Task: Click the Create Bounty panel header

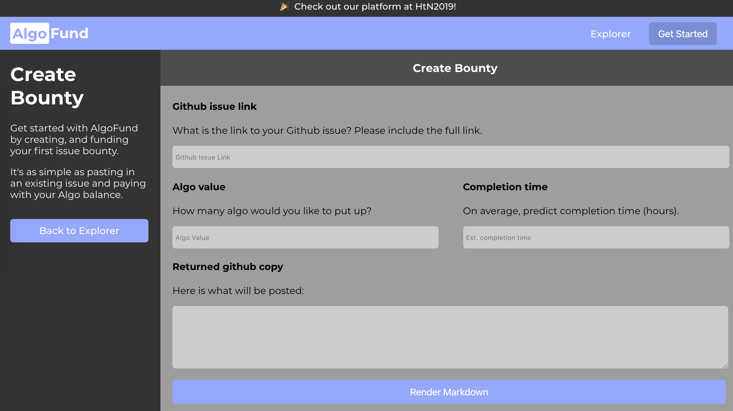Action: (x=455, y=68)
